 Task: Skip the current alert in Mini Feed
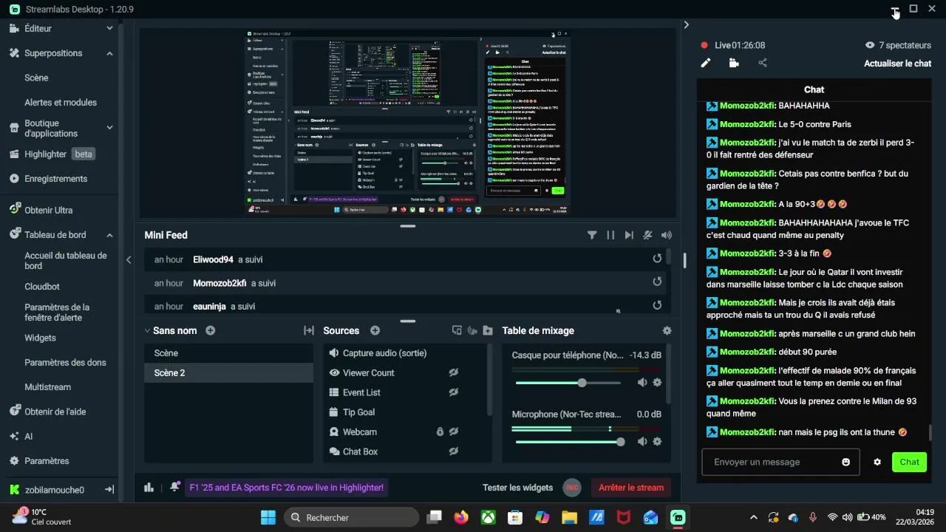coord(629,235)
